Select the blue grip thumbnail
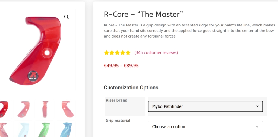The width and height of the screenshot is (278, 137). click(x=66, y=130)
